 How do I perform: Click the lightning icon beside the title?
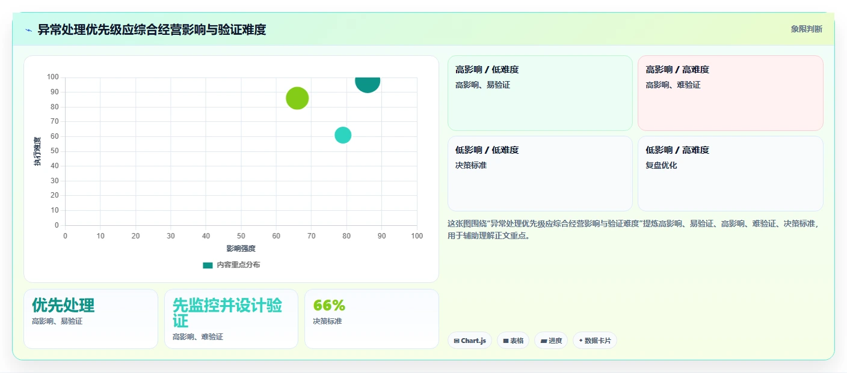28,29
